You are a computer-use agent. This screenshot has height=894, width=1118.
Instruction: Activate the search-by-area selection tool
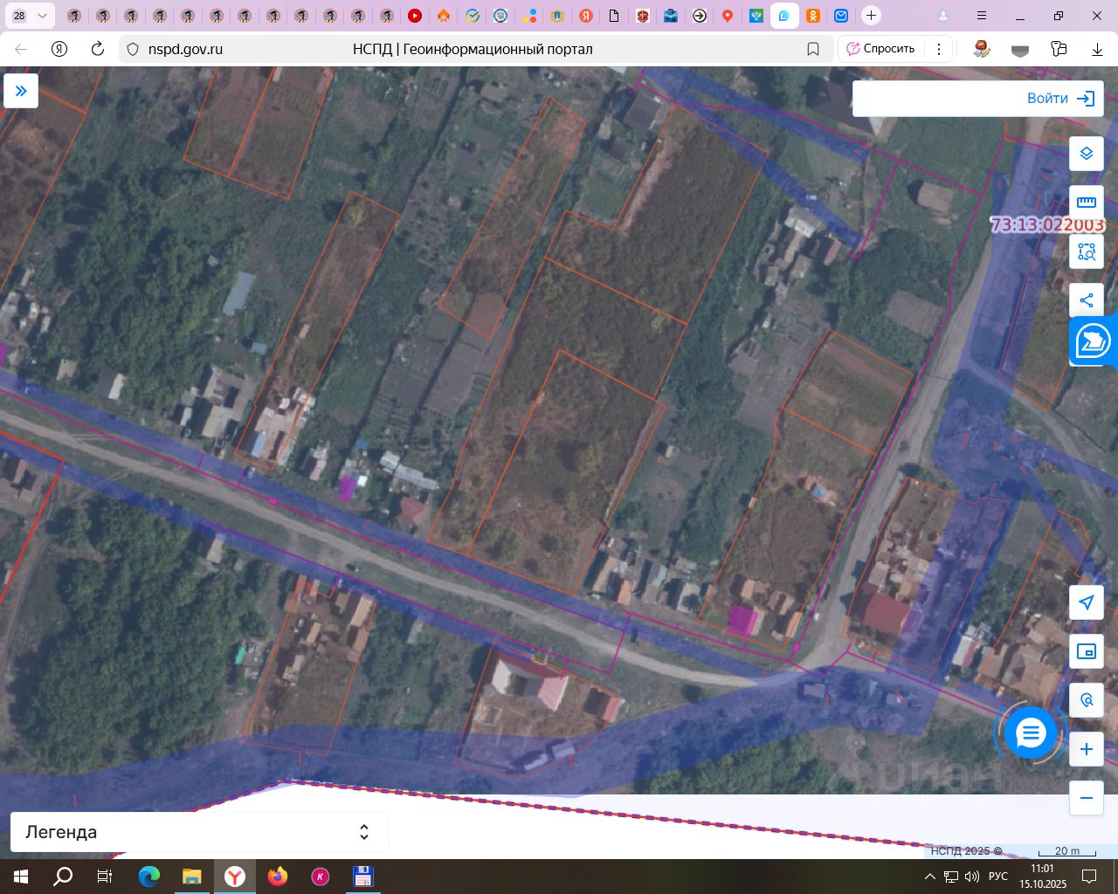click(x=1087, y=251)
